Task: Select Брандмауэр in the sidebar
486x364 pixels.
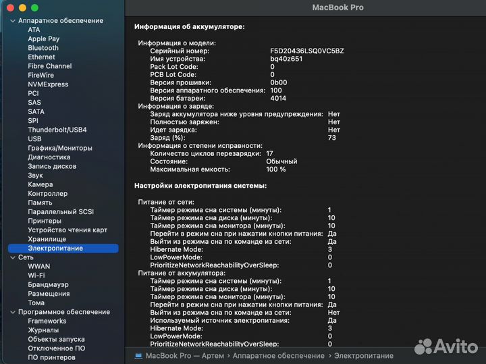Action: (x=49, y=285)
